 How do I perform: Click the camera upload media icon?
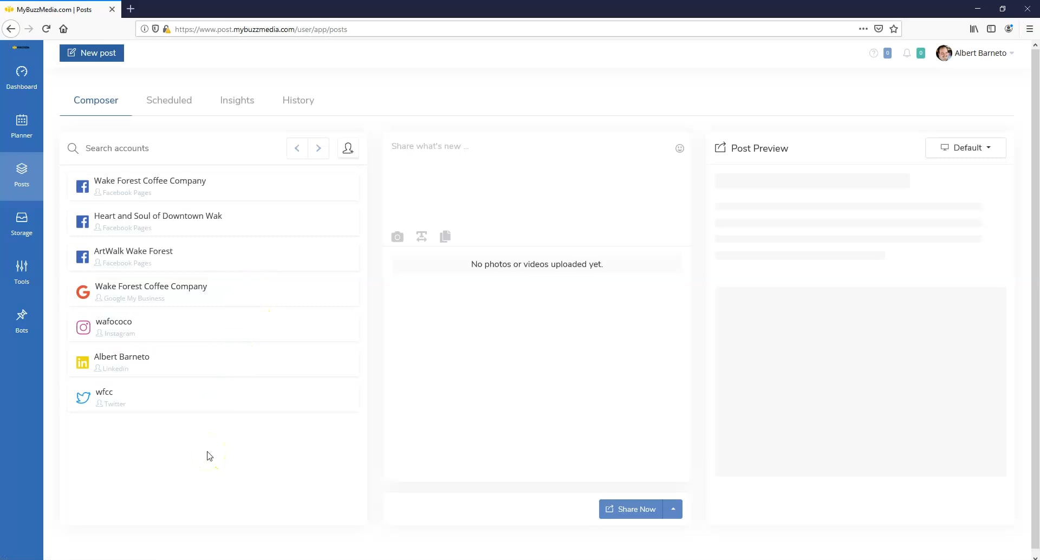coord(397,237)
